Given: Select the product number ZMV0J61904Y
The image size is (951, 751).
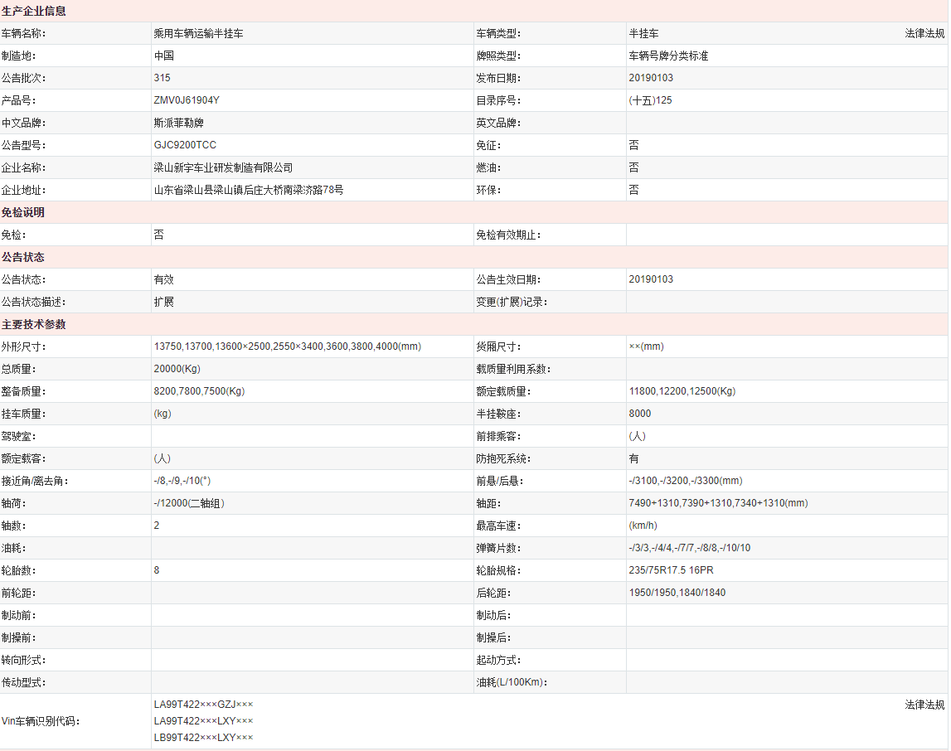Looking at the screenshot, I should point(187,100).
